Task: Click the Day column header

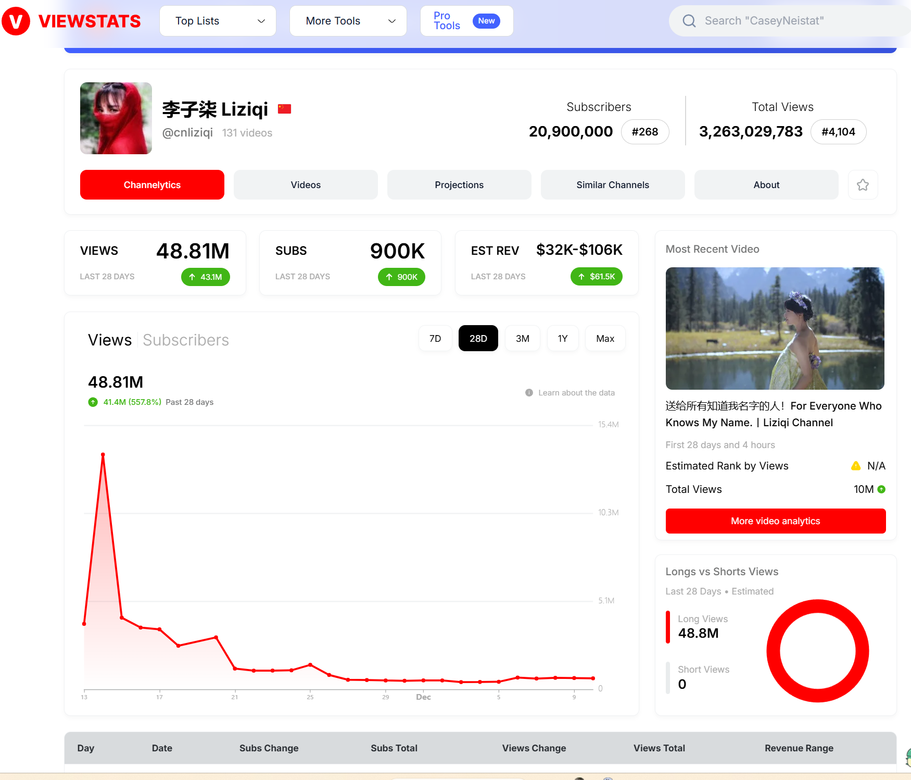Action: pyautogui.click(x=86, y=748)
